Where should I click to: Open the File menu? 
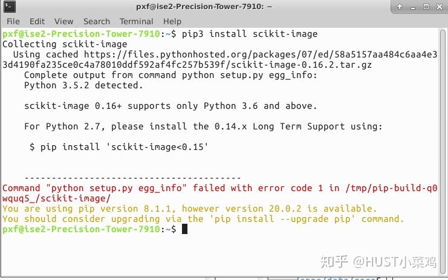pyautogui.click(x=13, y=21)
